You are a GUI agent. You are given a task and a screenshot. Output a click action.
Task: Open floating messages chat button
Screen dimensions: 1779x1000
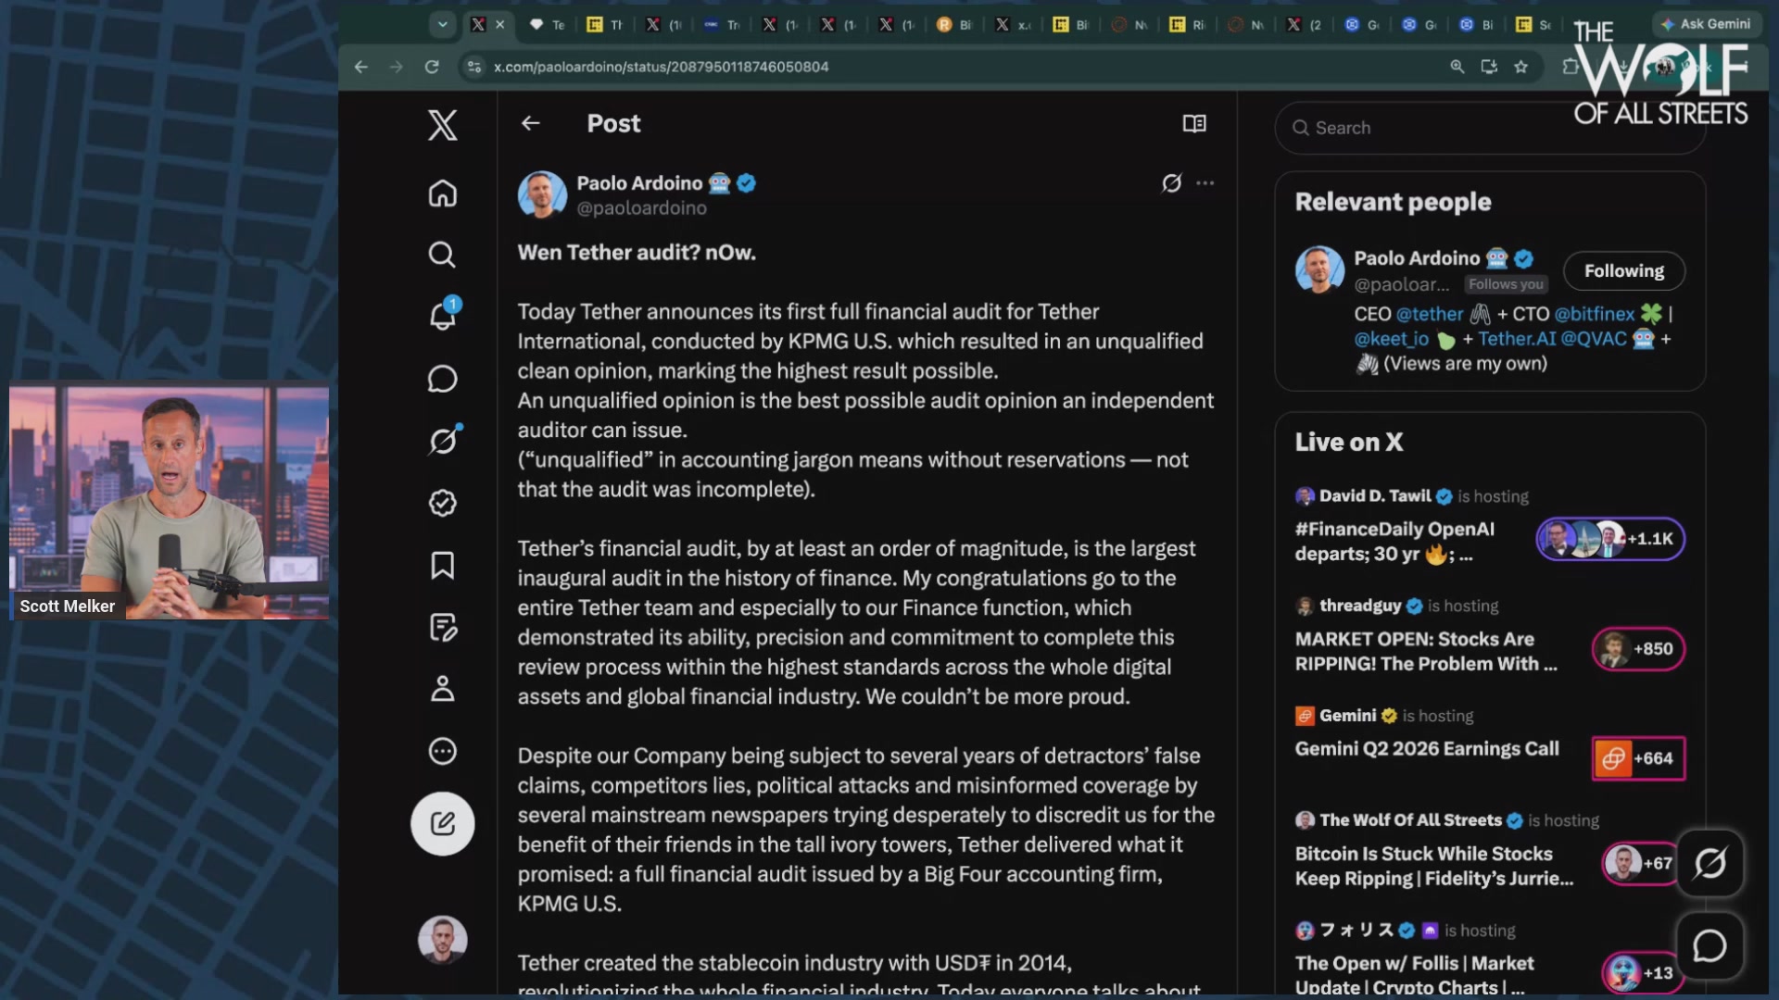[1710, 945]
